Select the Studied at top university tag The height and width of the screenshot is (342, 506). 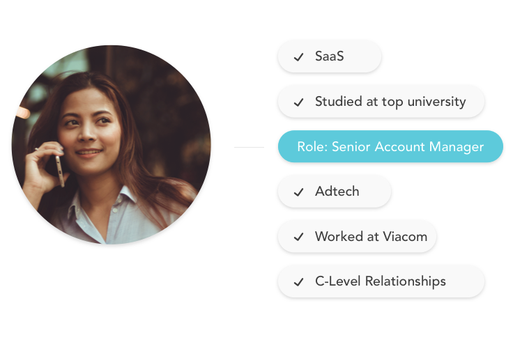point(381,102)
